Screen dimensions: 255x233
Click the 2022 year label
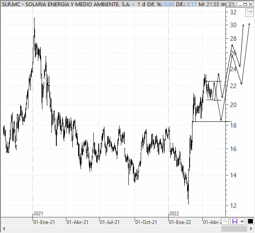pos(174,214)
